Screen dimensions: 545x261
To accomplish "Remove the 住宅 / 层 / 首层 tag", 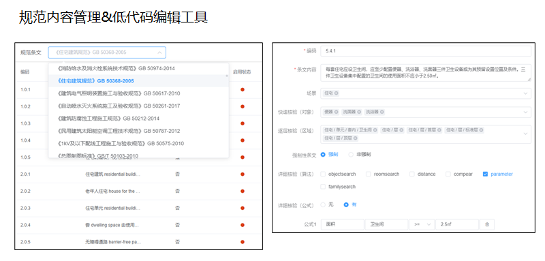I will tap(439, 130).
